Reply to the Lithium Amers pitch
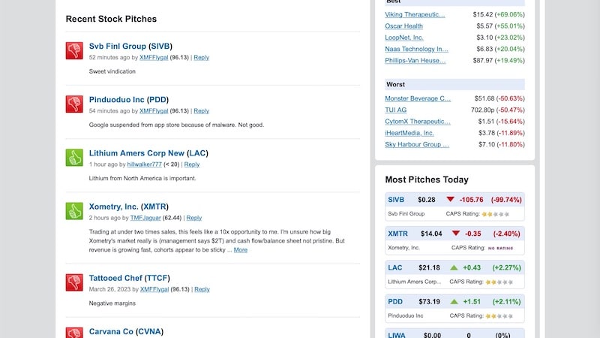Image resolution: width=600 pixels, height=338 pixels. pos(192,164)
